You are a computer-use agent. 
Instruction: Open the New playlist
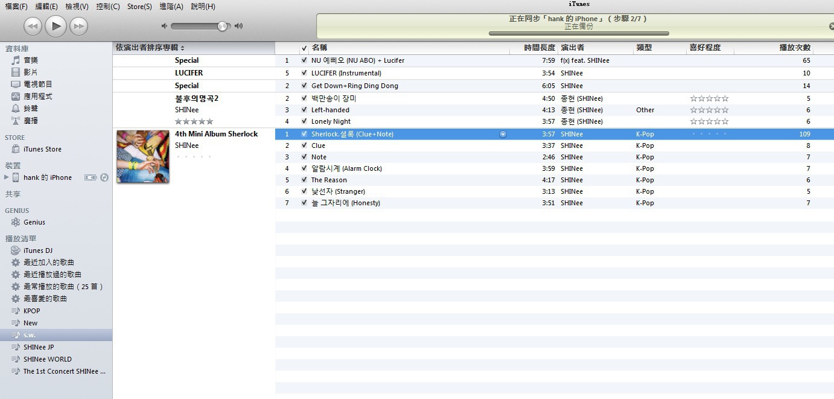30,323
